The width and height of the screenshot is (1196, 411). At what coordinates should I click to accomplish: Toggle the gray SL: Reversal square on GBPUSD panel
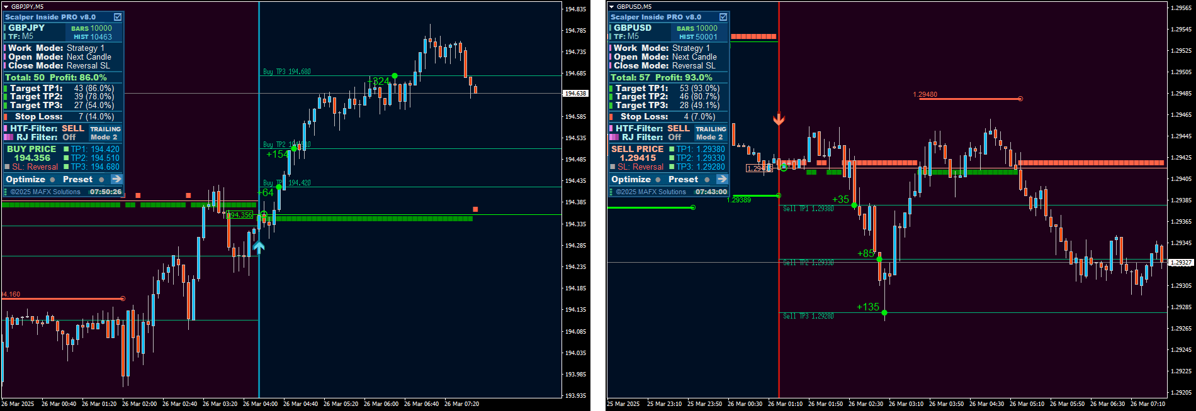[x=612, y=167]
